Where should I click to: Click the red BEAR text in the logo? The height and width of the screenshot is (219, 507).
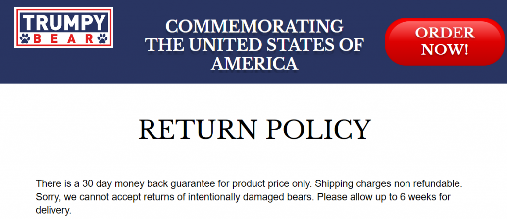click(x=64, y=38)
